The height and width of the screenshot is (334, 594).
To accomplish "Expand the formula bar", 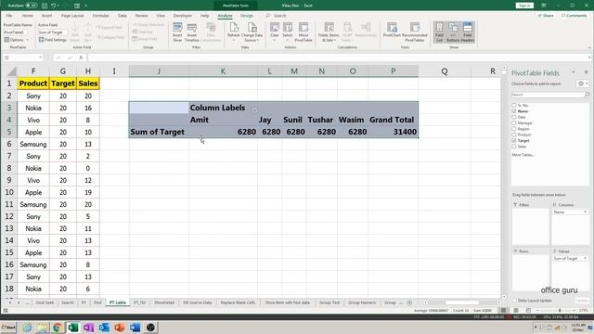I will 589,58.
